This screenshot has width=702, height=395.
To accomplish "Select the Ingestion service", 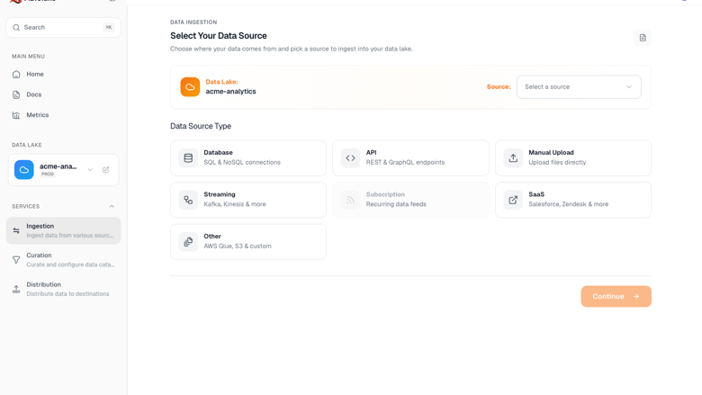I will coord(64,230).
